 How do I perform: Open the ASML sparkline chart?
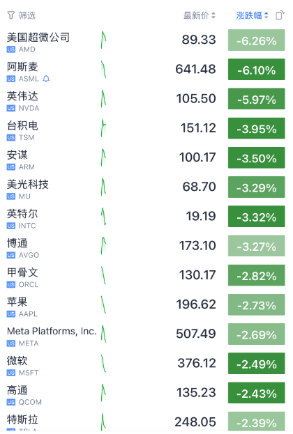(104, 70)
